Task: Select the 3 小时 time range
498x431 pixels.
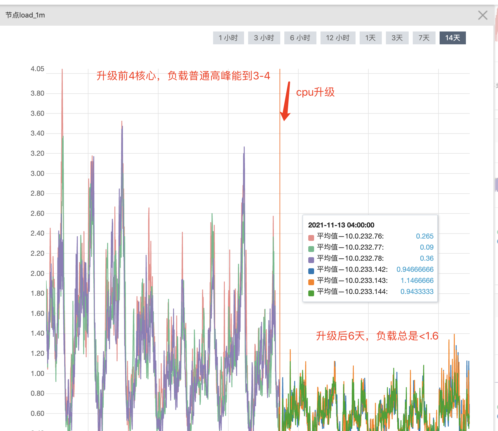Action: coord(264,38)
